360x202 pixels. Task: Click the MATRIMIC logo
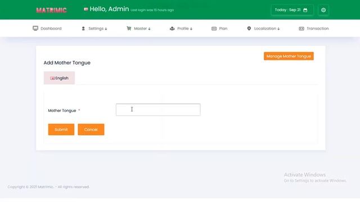click(x=51, y=10)
